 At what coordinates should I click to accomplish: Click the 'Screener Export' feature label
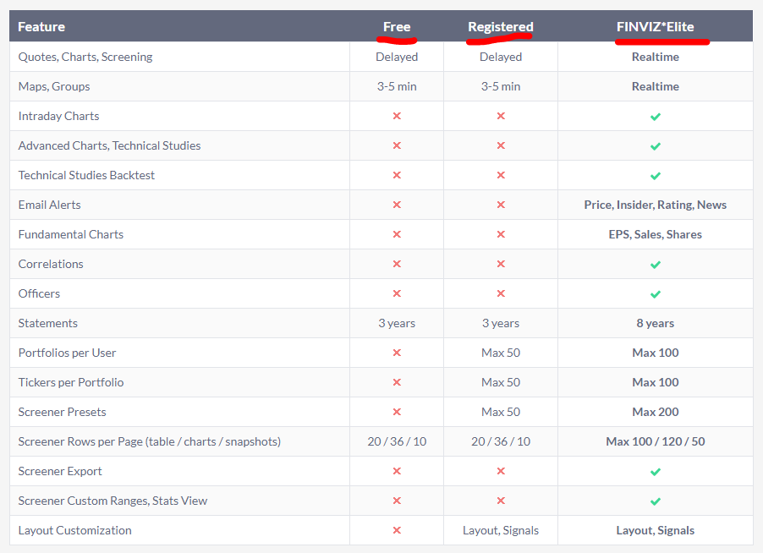[x=60, y=471]
